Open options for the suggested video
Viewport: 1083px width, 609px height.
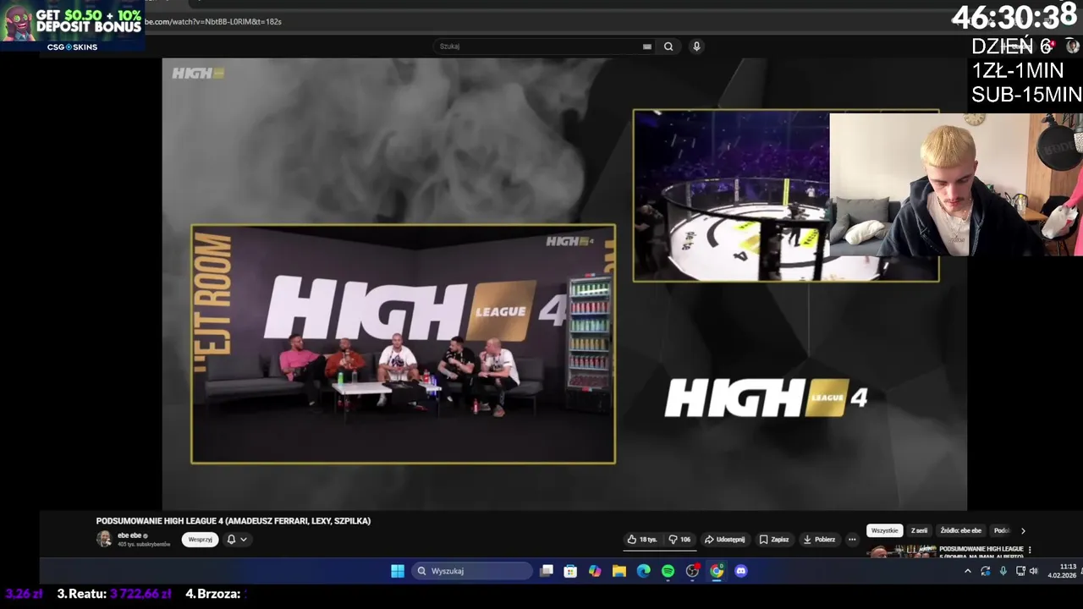tap(1030, 550)
